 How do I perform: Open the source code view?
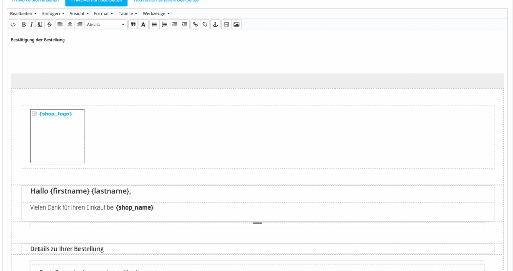13,25
